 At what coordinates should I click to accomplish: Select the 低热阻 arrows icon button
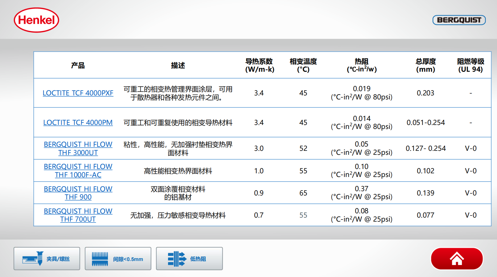point(189,259)
